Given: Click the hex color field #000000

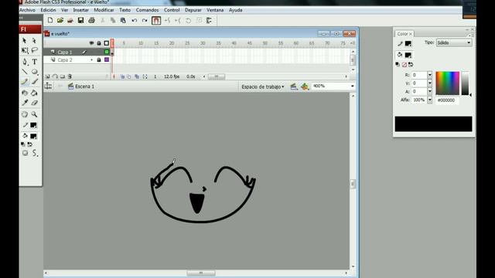Looking at the screenshot, I should coord(447,100).
